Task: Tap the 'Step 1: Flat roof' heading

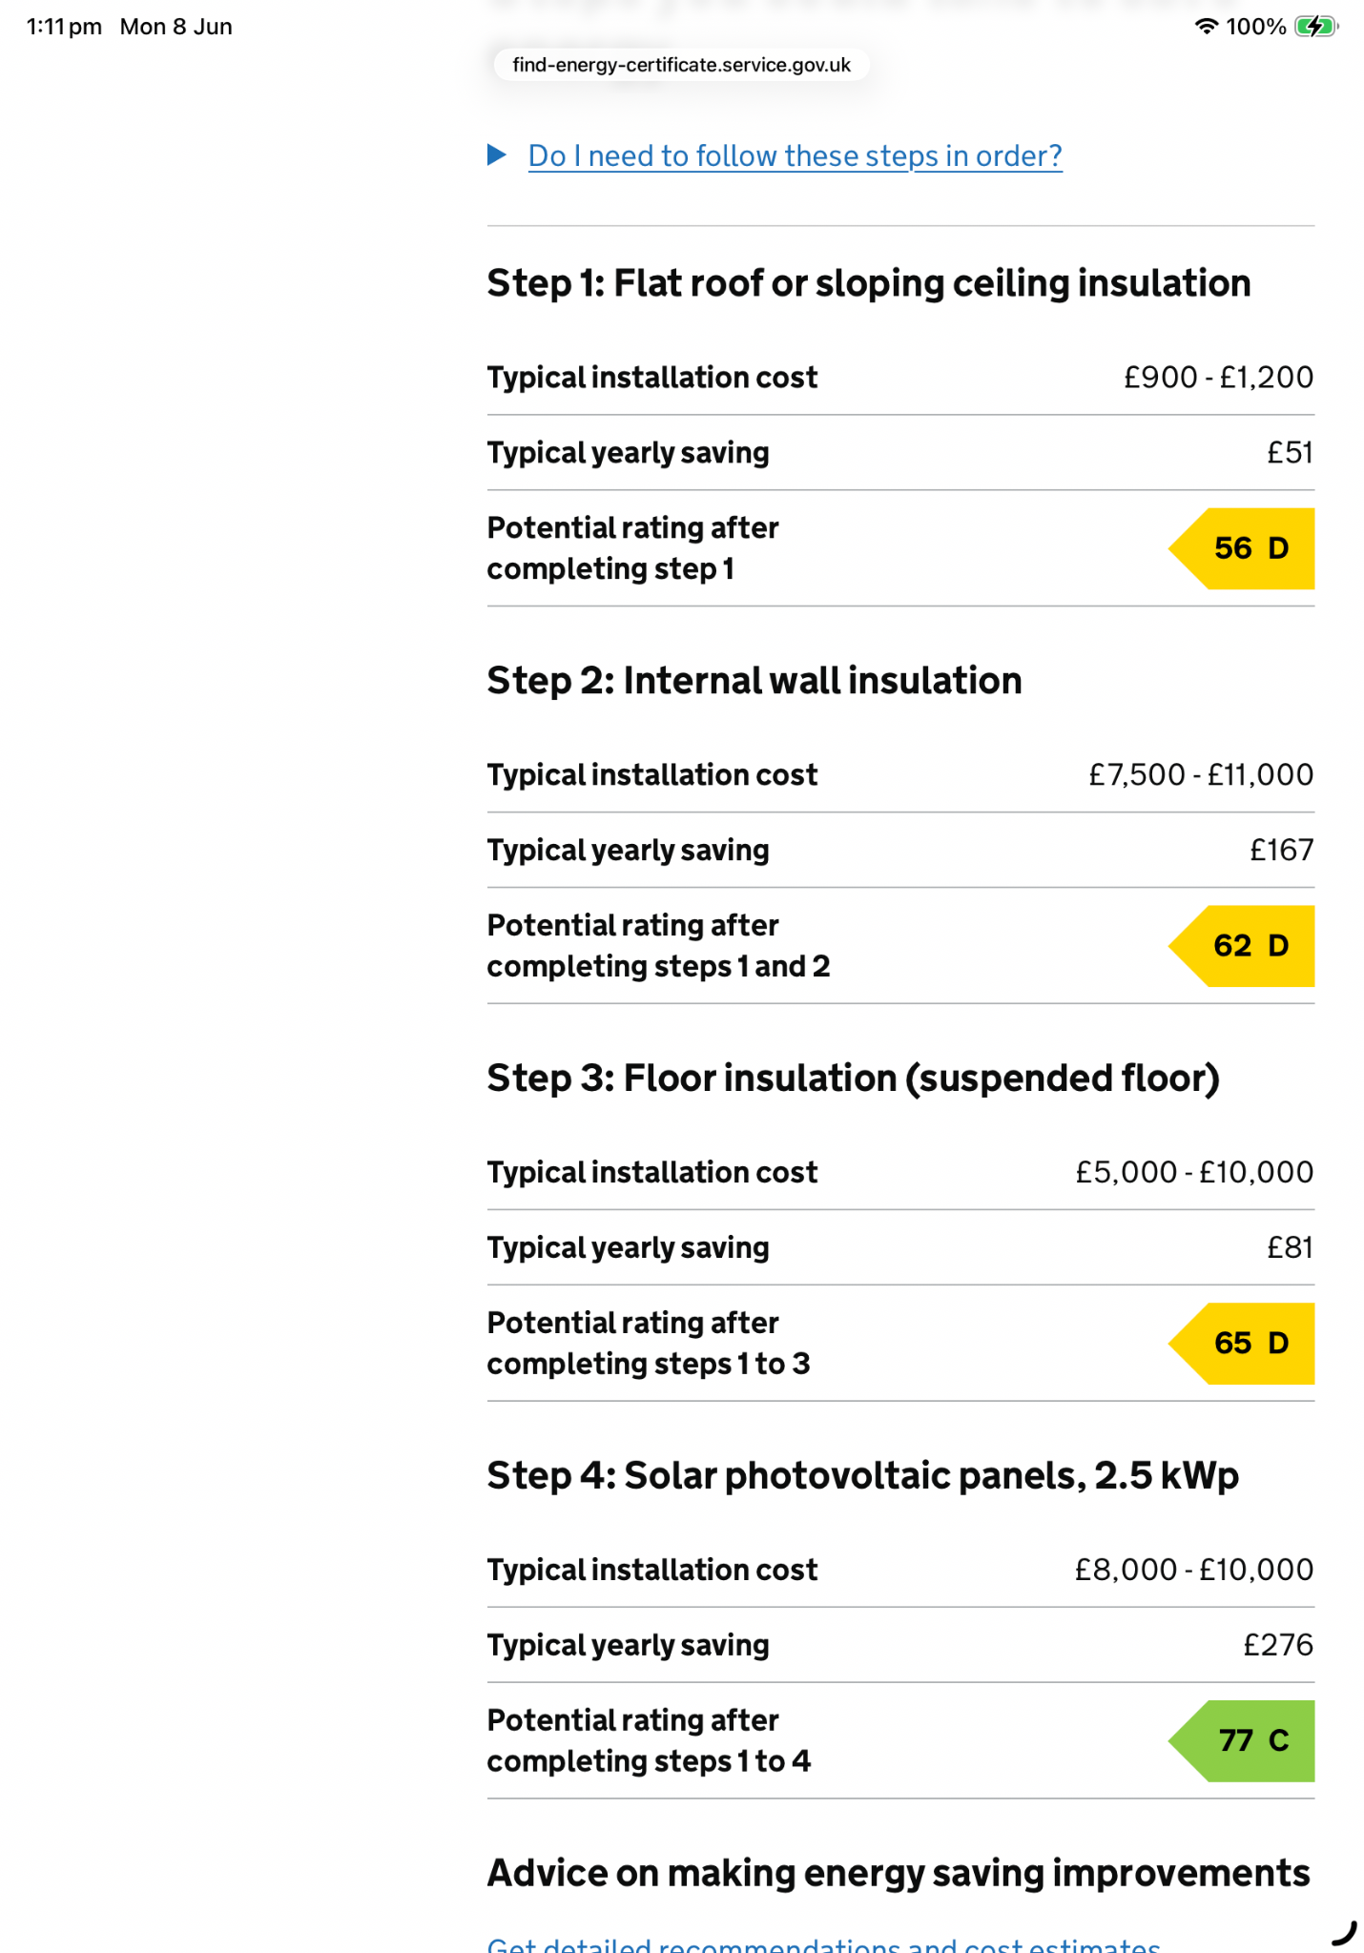Action: click(868, 283)
